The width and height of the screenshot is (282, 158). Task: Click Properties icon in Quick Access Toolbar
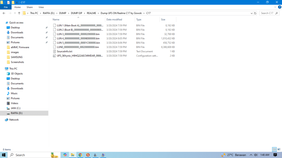point(9,2)
